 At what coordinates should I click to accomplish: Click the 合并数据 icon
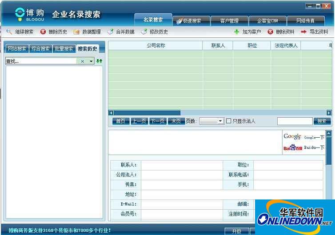coord(110,32)
